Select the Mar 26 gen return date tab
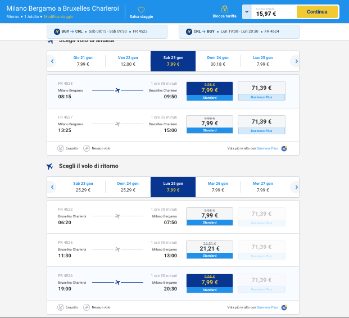This screenshot has width=349, height=318. [x=217, y=187]
